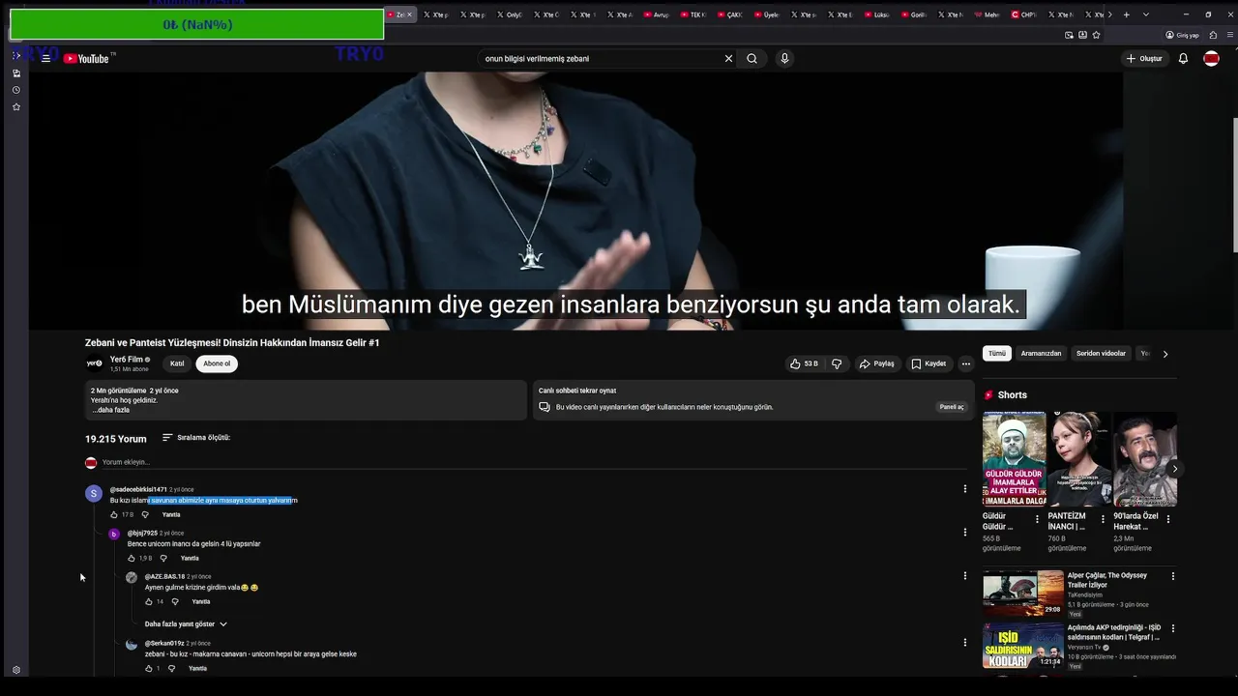
Task: Open options menu on @bjsj7925 reply
Action: click(x=964, y=533)
